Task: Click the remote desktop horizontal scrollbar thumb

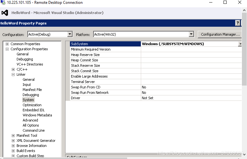Action: (x=65, y=158)
